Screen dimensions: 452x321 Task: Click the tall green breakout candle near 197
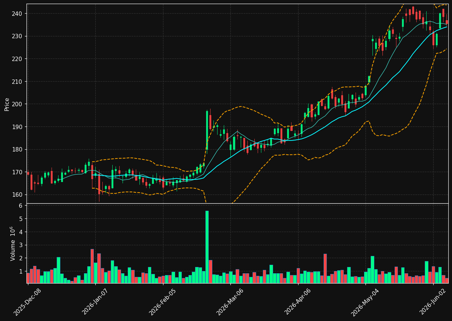pos(207,130)
